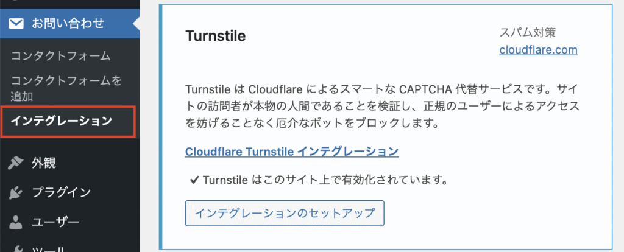This screenshot has height=252, width=624.
Task: Open コンタクトフォームを追加 submenu item
Action: point(66,88)
